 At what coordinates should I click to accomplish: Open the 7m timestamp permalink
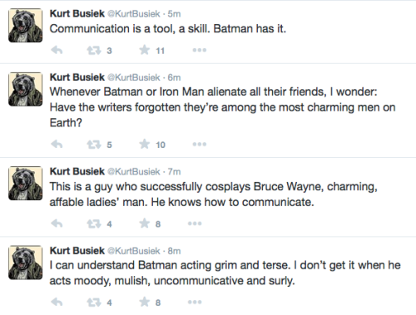tap(174, 171)
